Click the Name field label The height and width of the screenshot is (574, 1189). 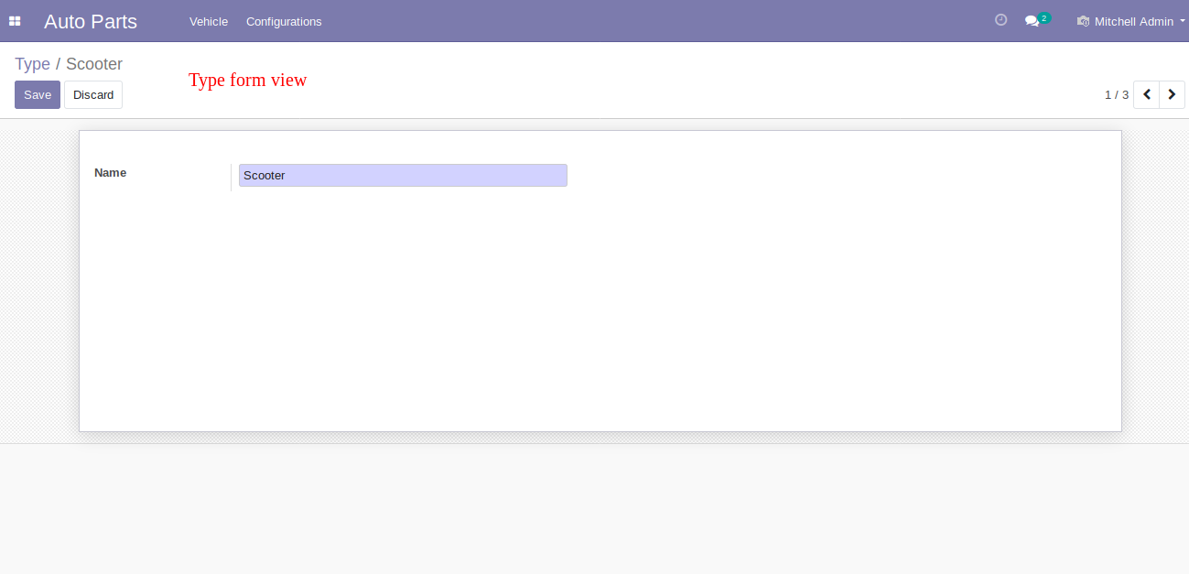coord(111,172)
